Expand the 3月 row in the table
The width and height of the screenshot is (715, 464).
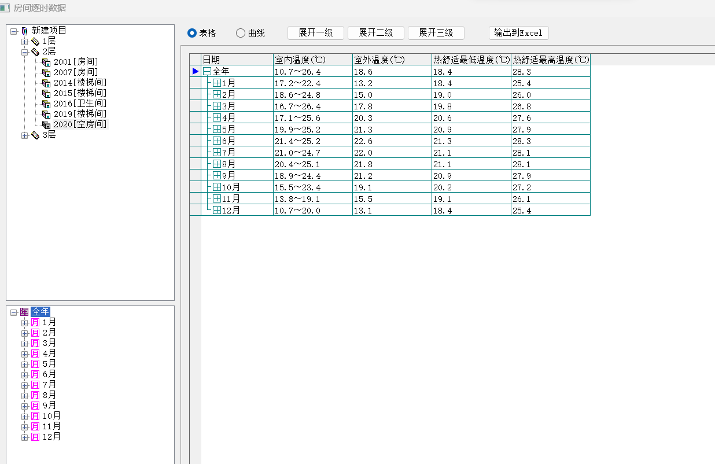[x=217, y=106]
